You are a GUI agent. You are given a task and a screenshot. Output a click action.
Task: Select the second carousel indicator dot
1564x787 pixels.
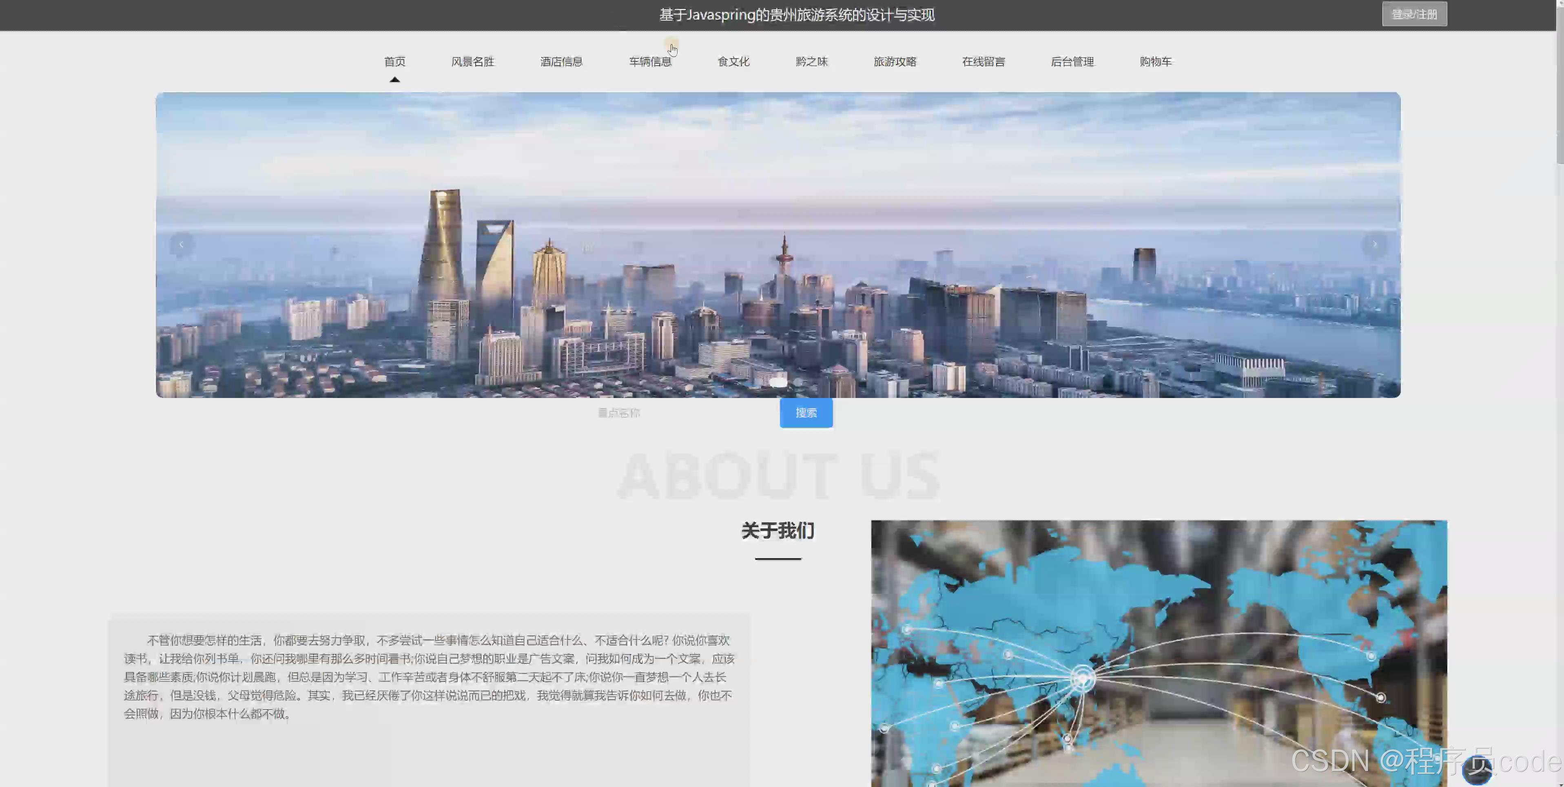(x=798, y=382)
